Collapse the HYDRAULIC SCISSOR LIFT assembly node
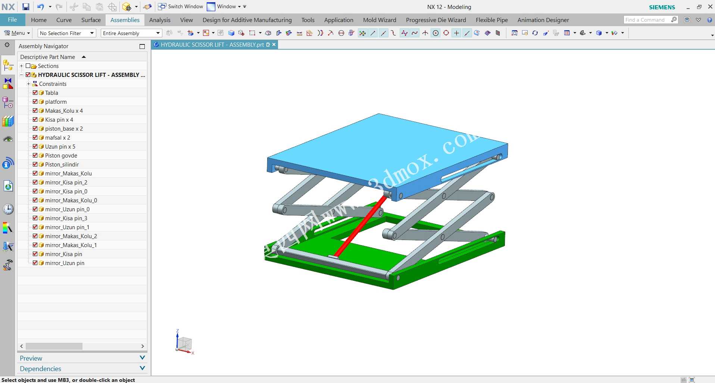715x383 pixels. 21,75
